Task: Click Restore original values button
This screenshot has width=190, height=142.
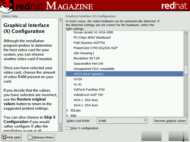Action: [170, 121]
